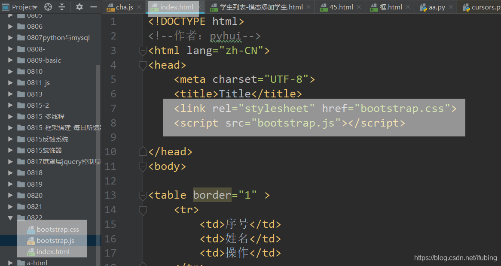Click the border attribute on line 13
501x266 pixels.
tap(212, 195)
